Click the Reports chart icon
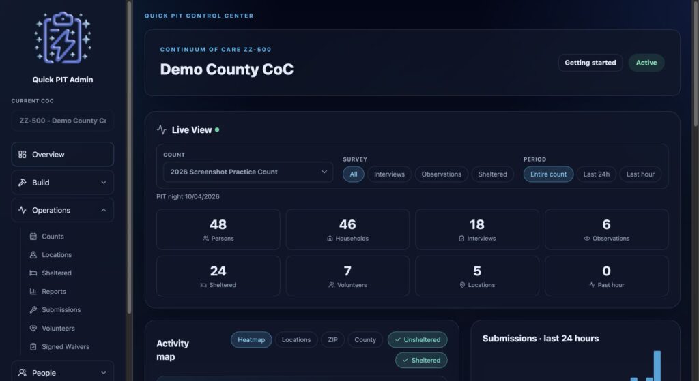The width and height of the screenshot is (699, 381). pos(33,292)
